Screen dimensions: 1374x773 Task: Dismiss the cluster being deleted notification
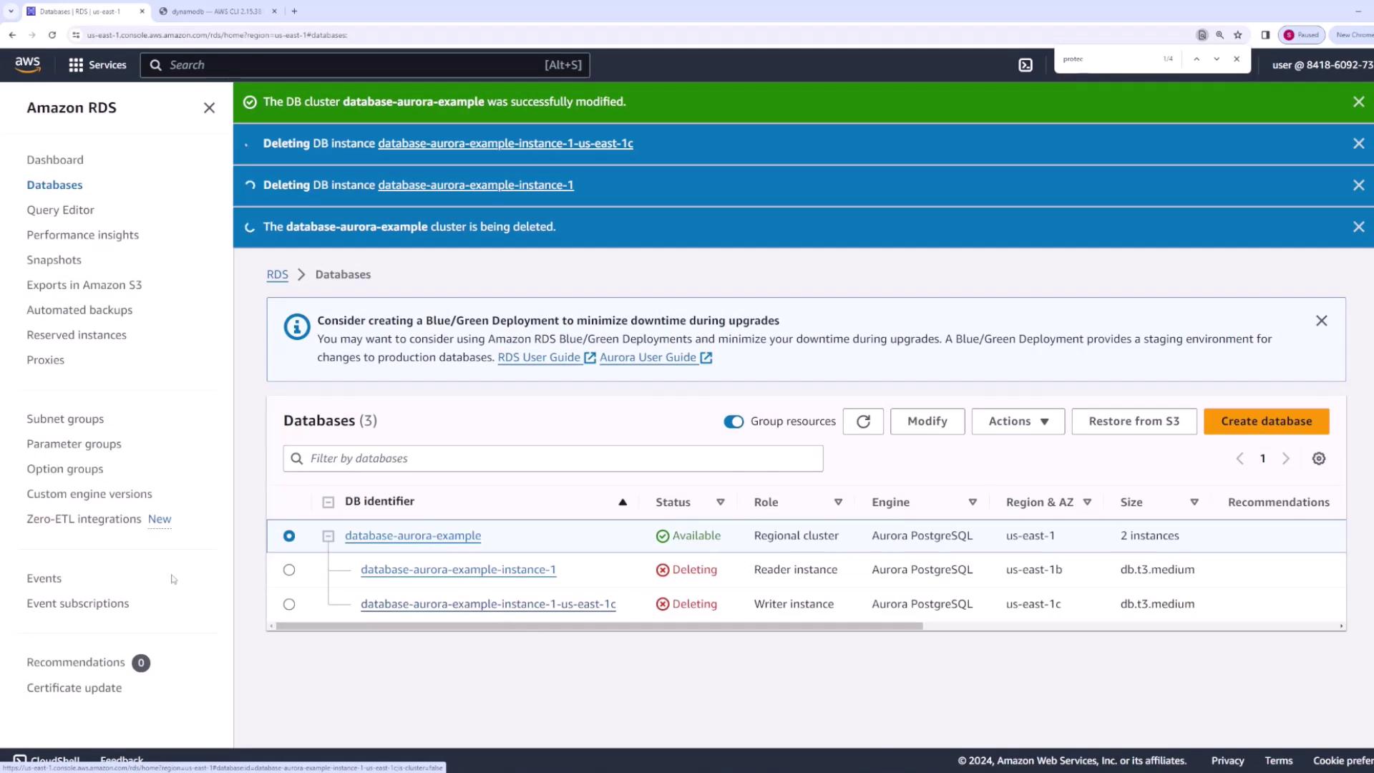point(1358,227)
